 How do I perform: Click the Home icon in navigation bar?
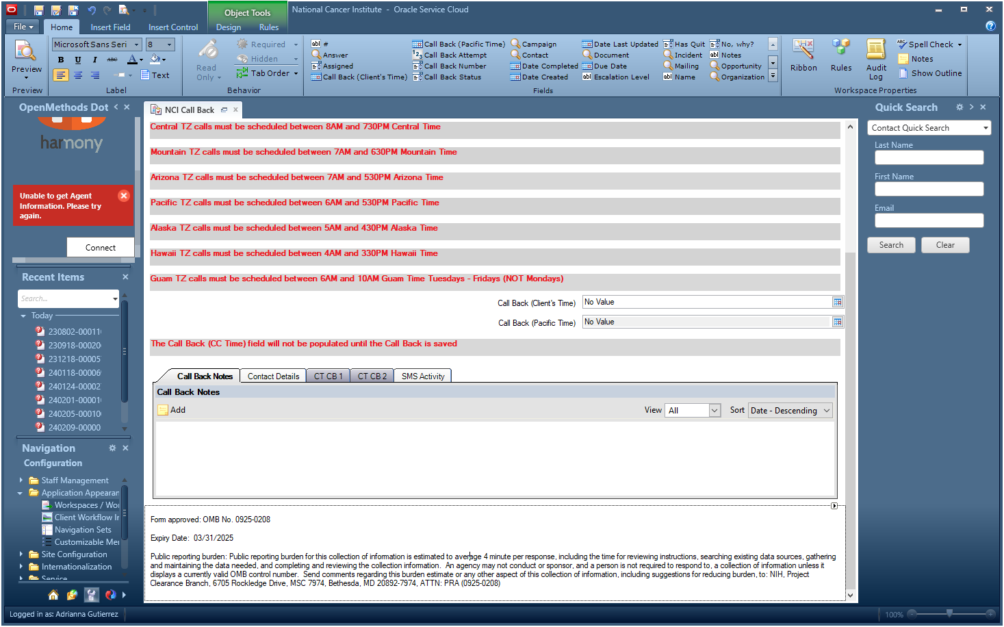coord(53,595)
